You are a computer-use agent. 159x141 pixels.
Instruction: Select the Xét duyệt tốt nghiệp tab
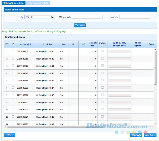click(14, 3)
